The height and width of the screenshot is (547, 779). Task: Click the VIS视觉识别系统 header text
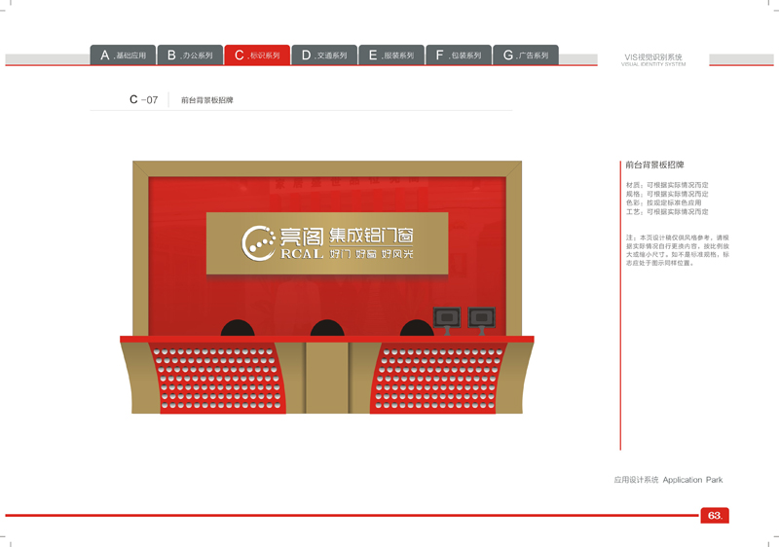[653, 57]
